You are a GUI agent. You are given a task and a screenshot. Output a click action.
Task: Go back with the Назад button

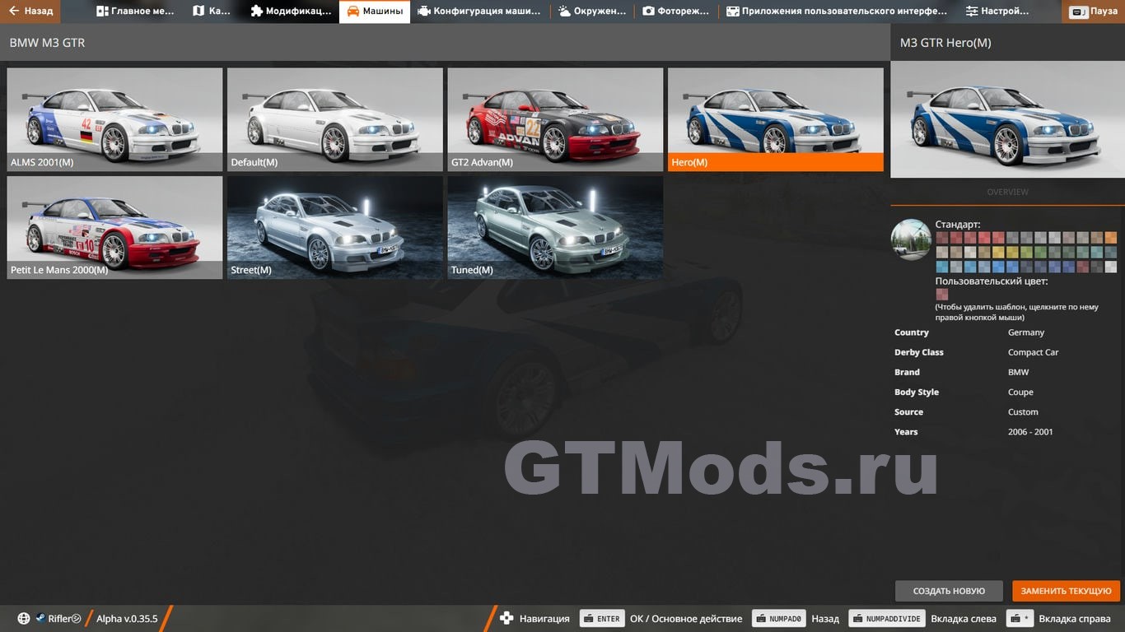[30, 12]
